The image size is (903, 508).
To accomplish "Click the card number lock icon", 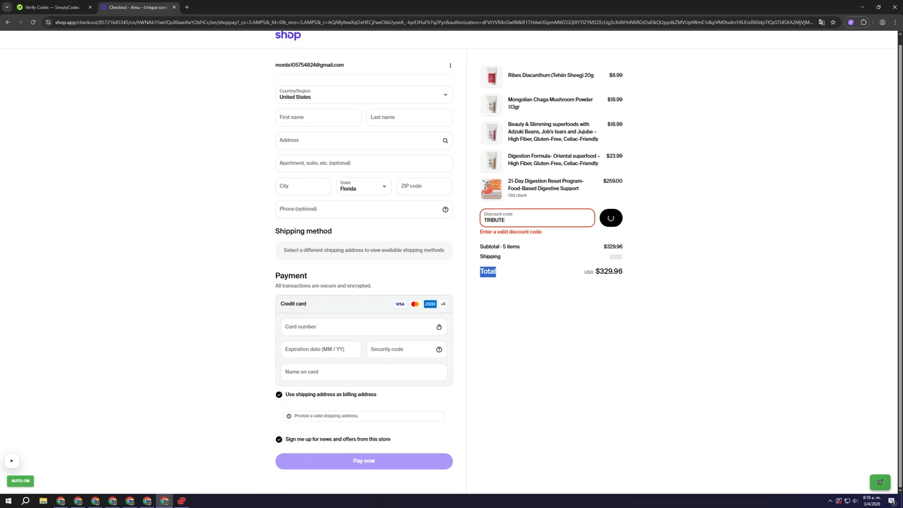I will point(439,327).
